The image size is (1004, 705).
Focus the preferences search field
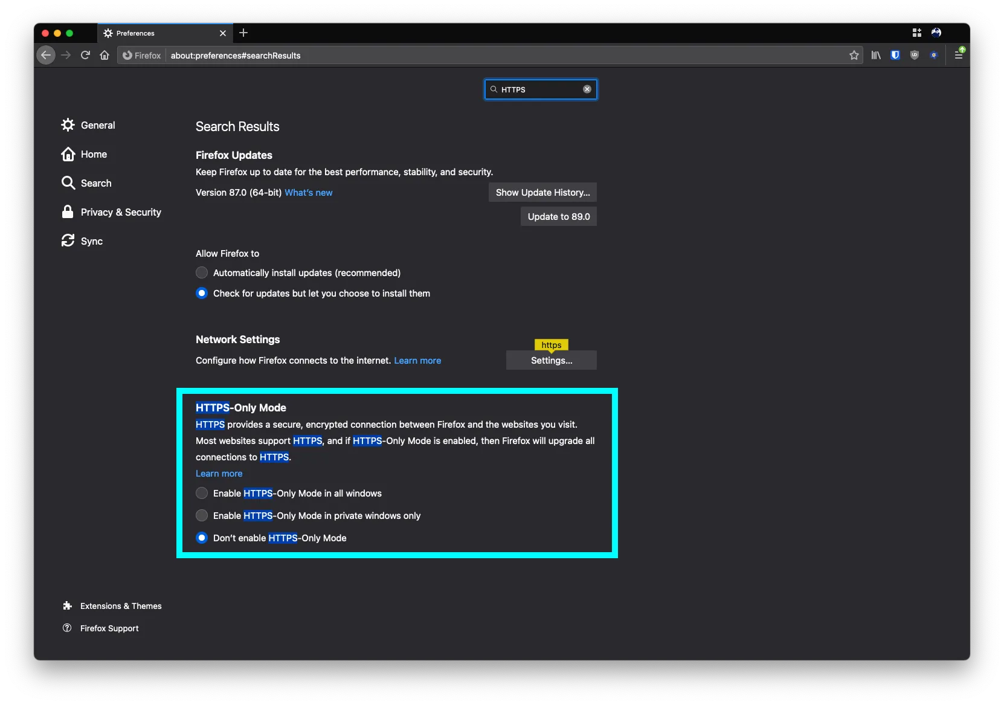[x=541, y=89]
